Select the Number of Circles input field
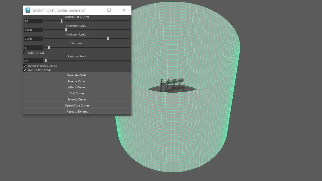Viewport: 322px width, 181px height. 33,21
